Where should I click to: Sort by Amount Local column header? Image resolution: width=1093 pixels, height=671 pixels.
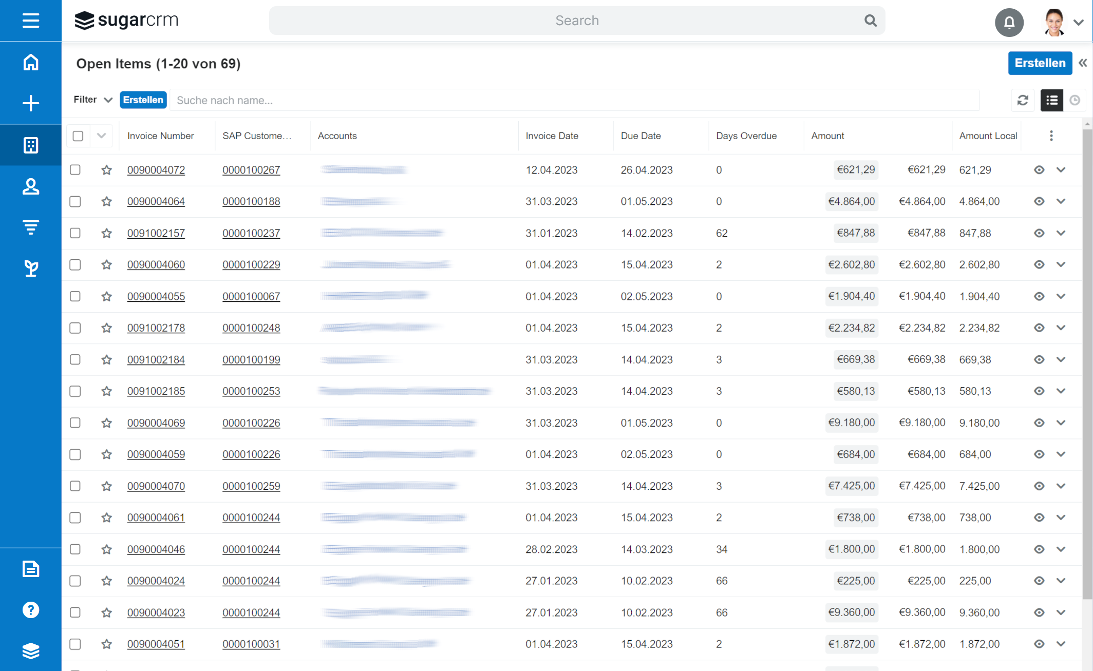988,136
